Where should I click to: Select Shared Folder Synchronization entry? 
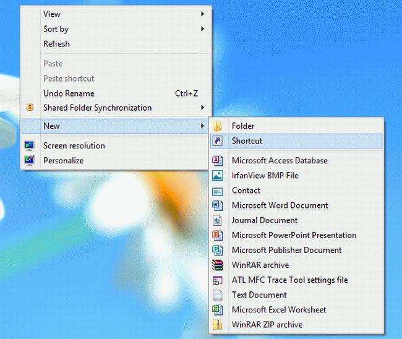[x=116, y=108]
